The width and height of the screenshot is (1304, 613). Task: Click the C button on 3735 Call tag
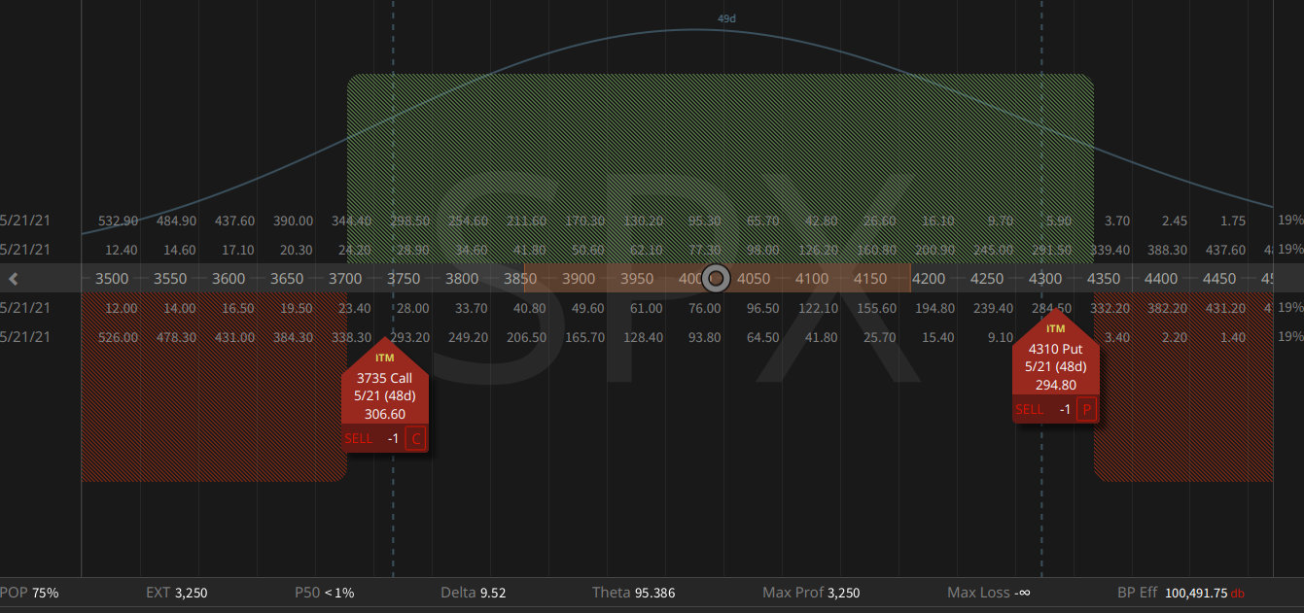tap(415, 439)
